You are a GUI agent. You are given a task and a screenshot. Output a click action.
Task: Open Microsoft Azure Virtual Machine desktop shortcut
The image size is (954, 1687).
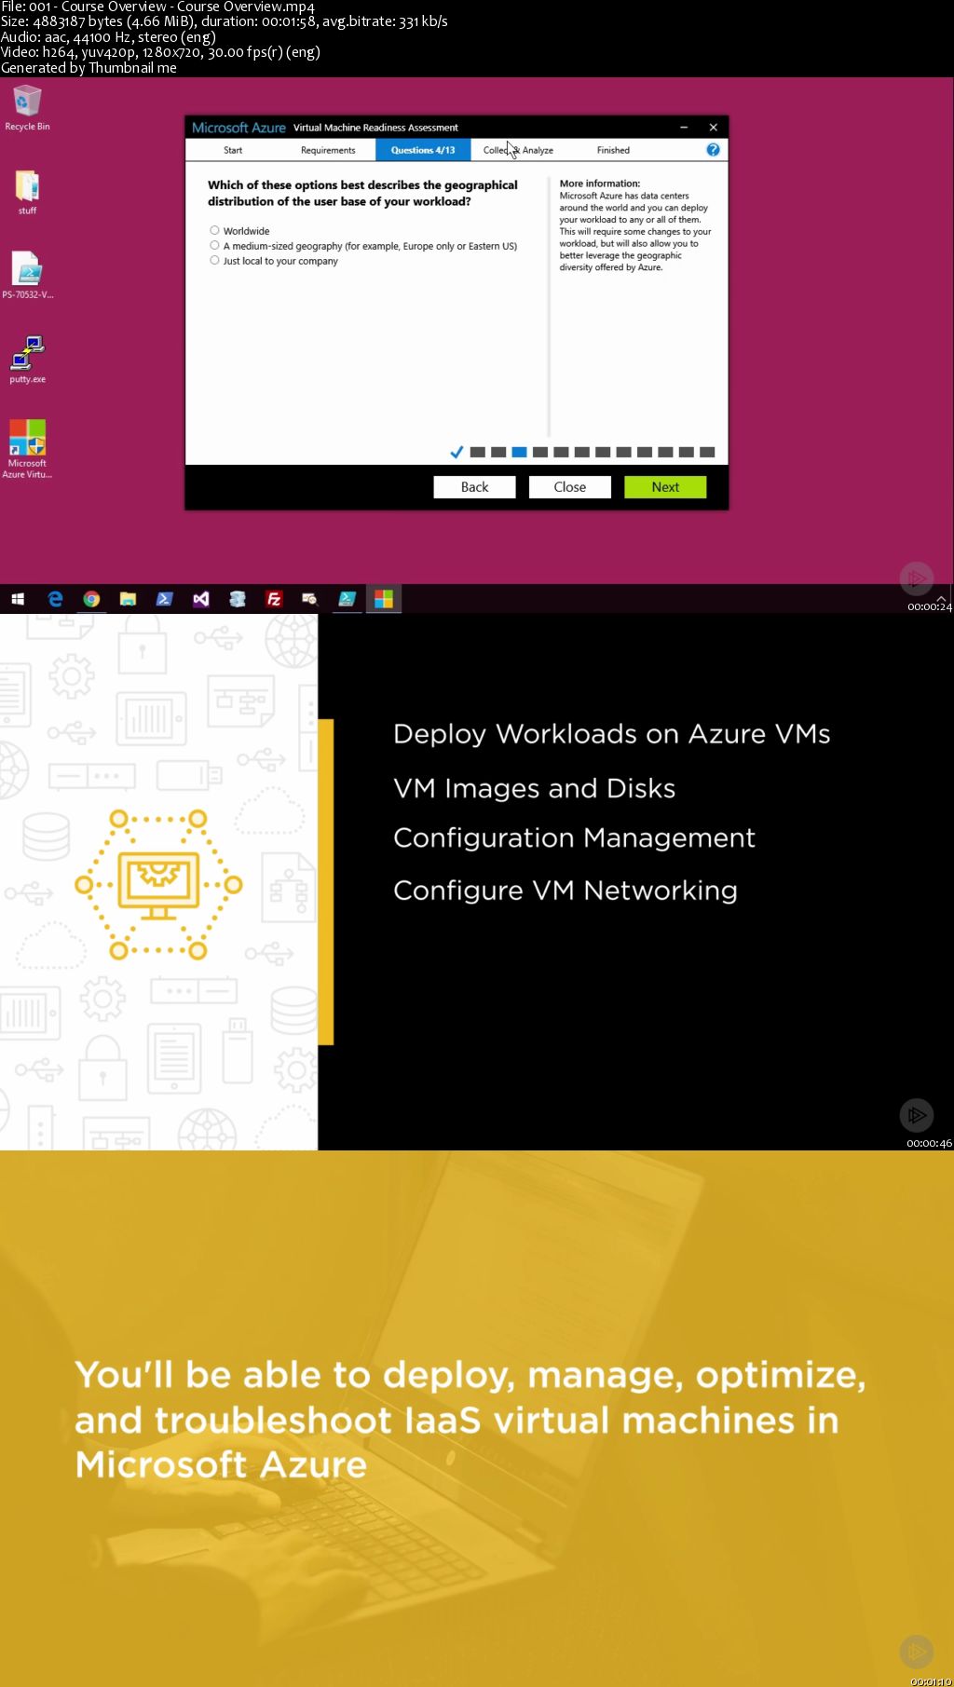click(x=27, y=449)
